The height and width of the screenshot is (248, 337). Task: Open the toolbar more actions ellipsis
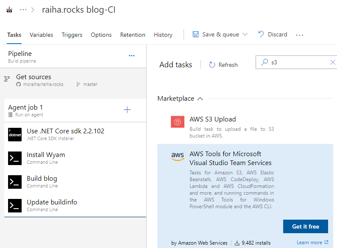point(300,35)
